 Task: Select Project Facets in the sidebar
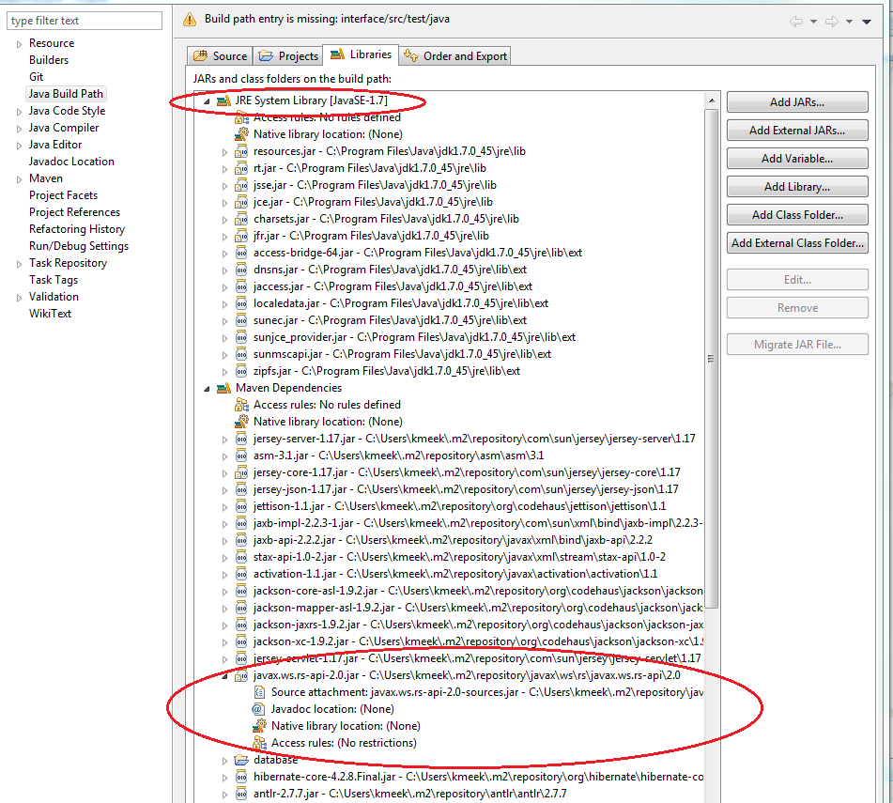[x=63, y=195]
